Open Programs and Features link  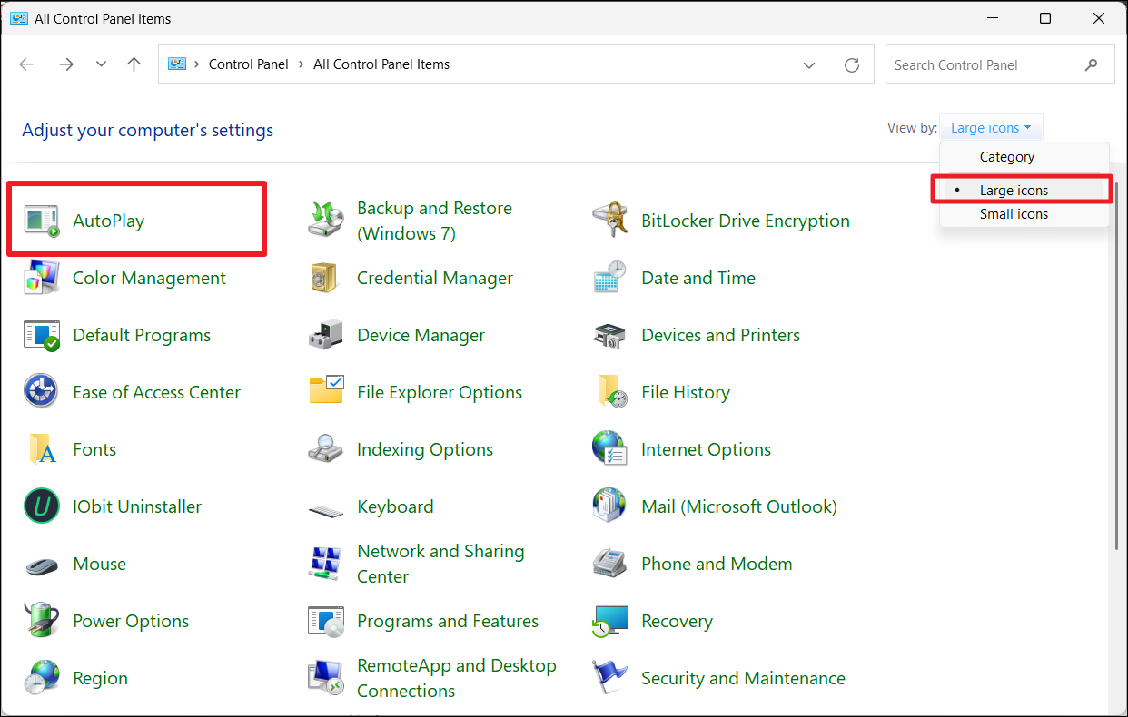[448, 621]
